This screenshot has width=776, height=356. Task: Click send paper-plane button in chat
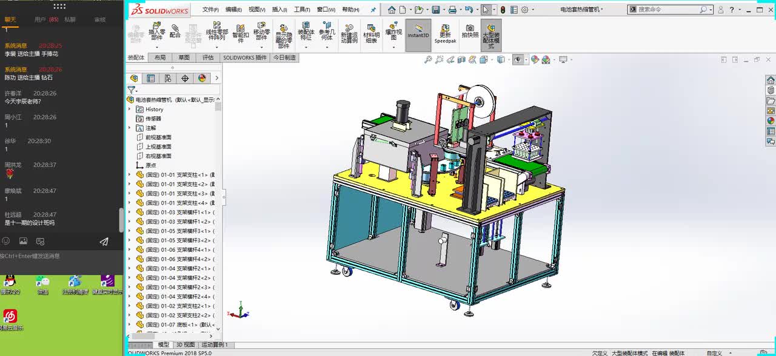[104, 241]
